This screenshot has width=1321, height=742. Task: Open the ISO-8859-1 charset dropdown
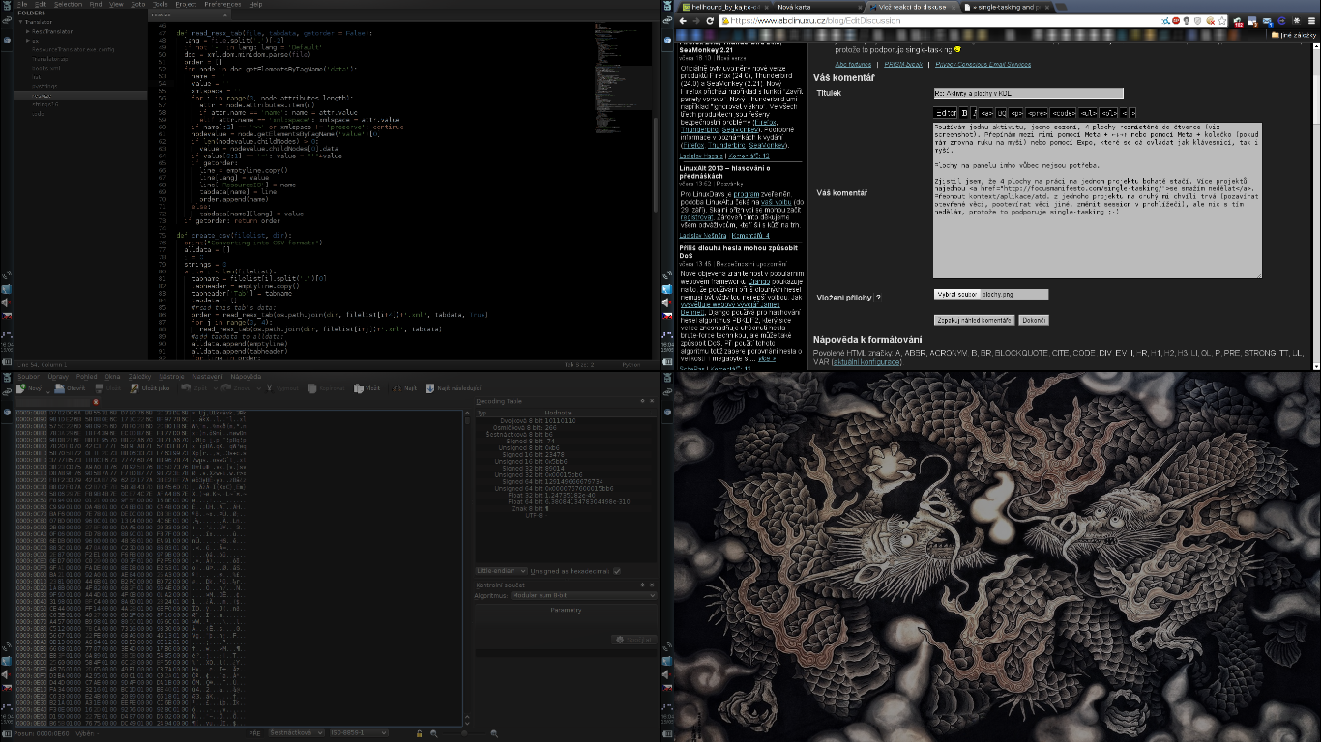(358, 733)
